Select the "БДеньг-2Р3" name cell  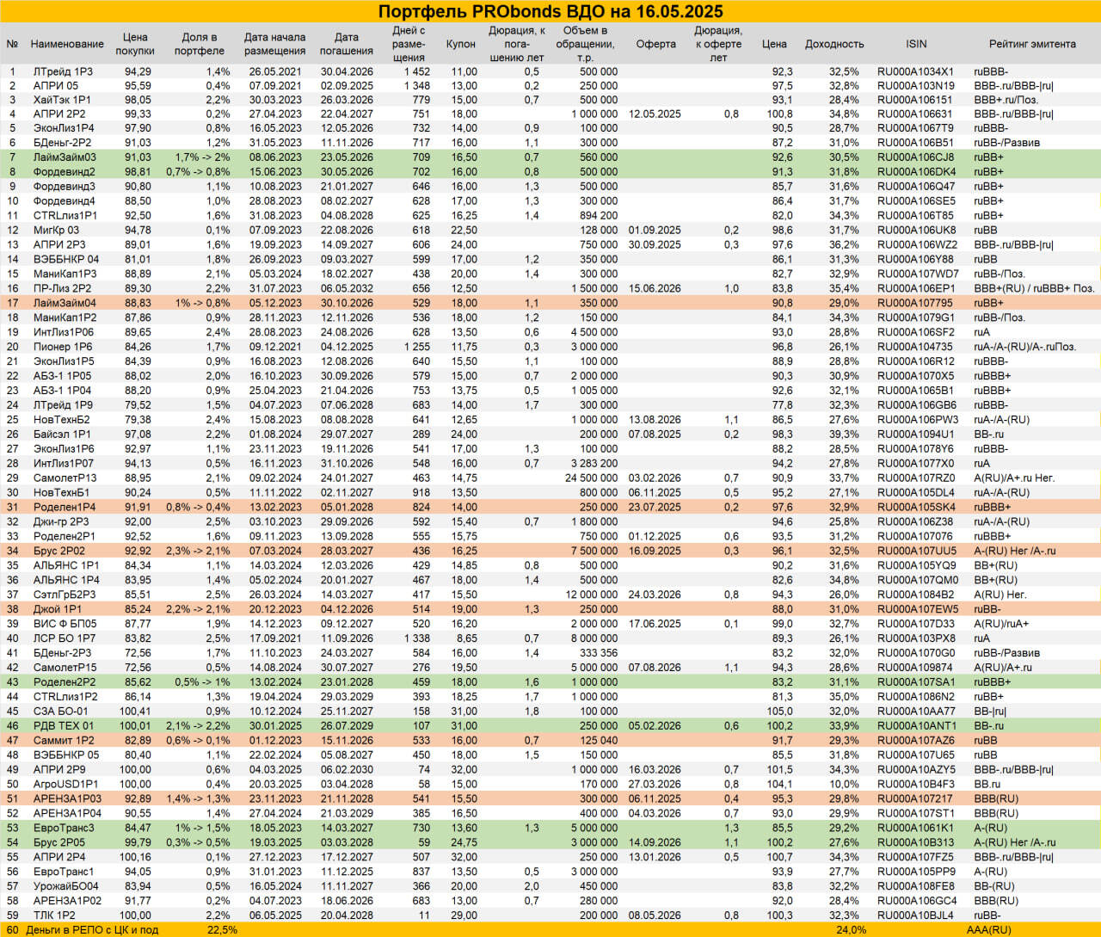(x=62, y=653)
